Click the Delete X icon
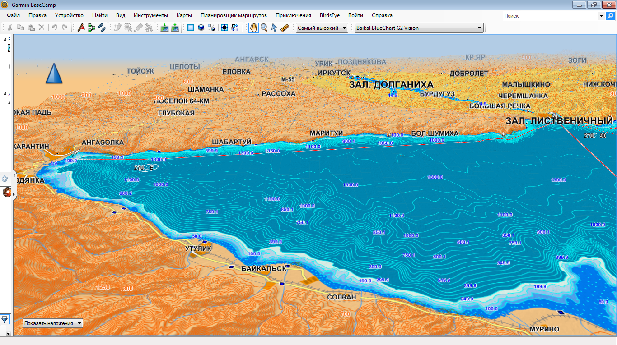Screen dimensions: 617x345 pyautogui.click(x=42, y=28)
